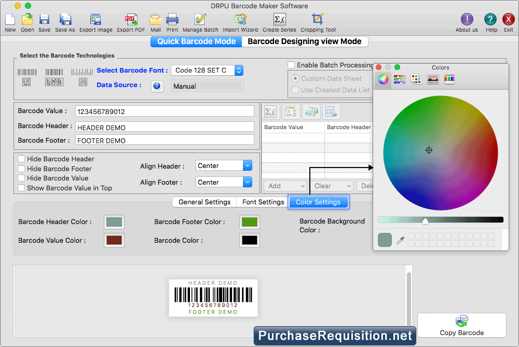
Task: Change the Barcode Value Color swatch
Action: click(x=113, y=240)
